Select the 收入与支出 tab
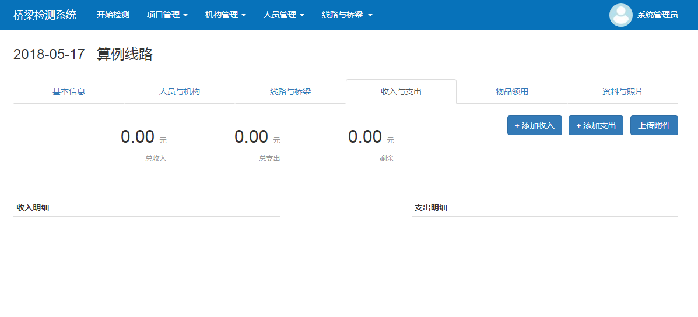 401,91
